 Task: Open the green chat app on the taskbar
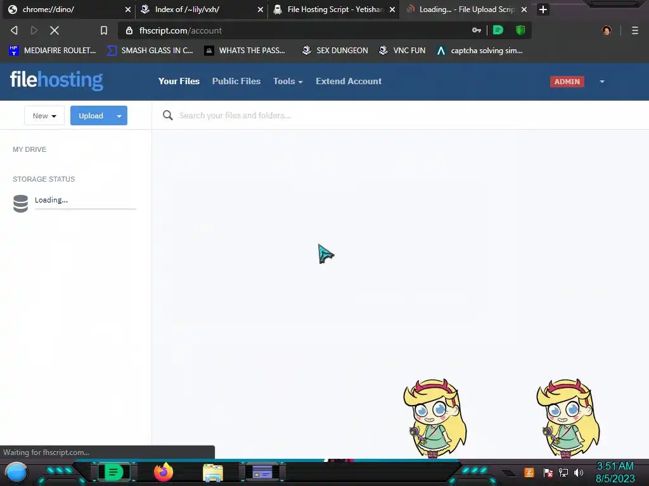(x=113, y=472)
